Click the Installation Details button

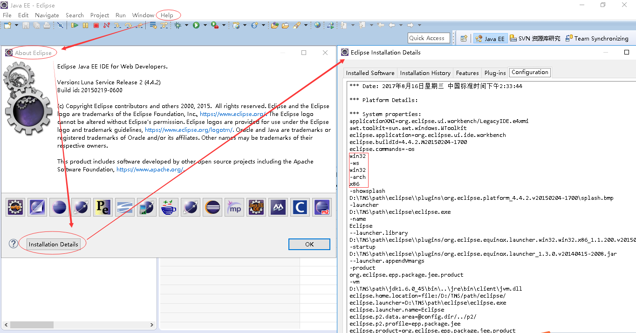54,244
